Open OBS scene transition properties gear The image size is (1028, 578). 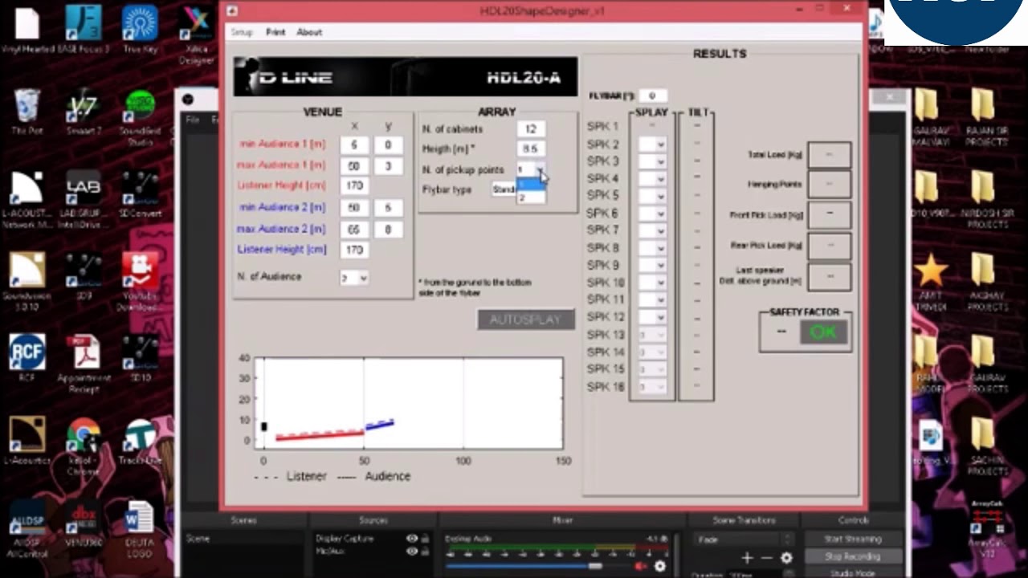coord(786,558)
